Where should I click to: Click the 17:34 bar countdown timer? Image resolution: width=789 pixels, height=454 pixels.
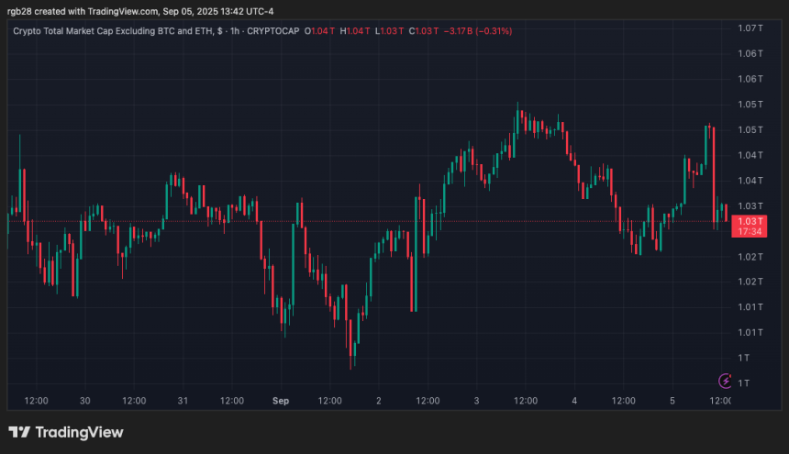[x=750, y=231]
